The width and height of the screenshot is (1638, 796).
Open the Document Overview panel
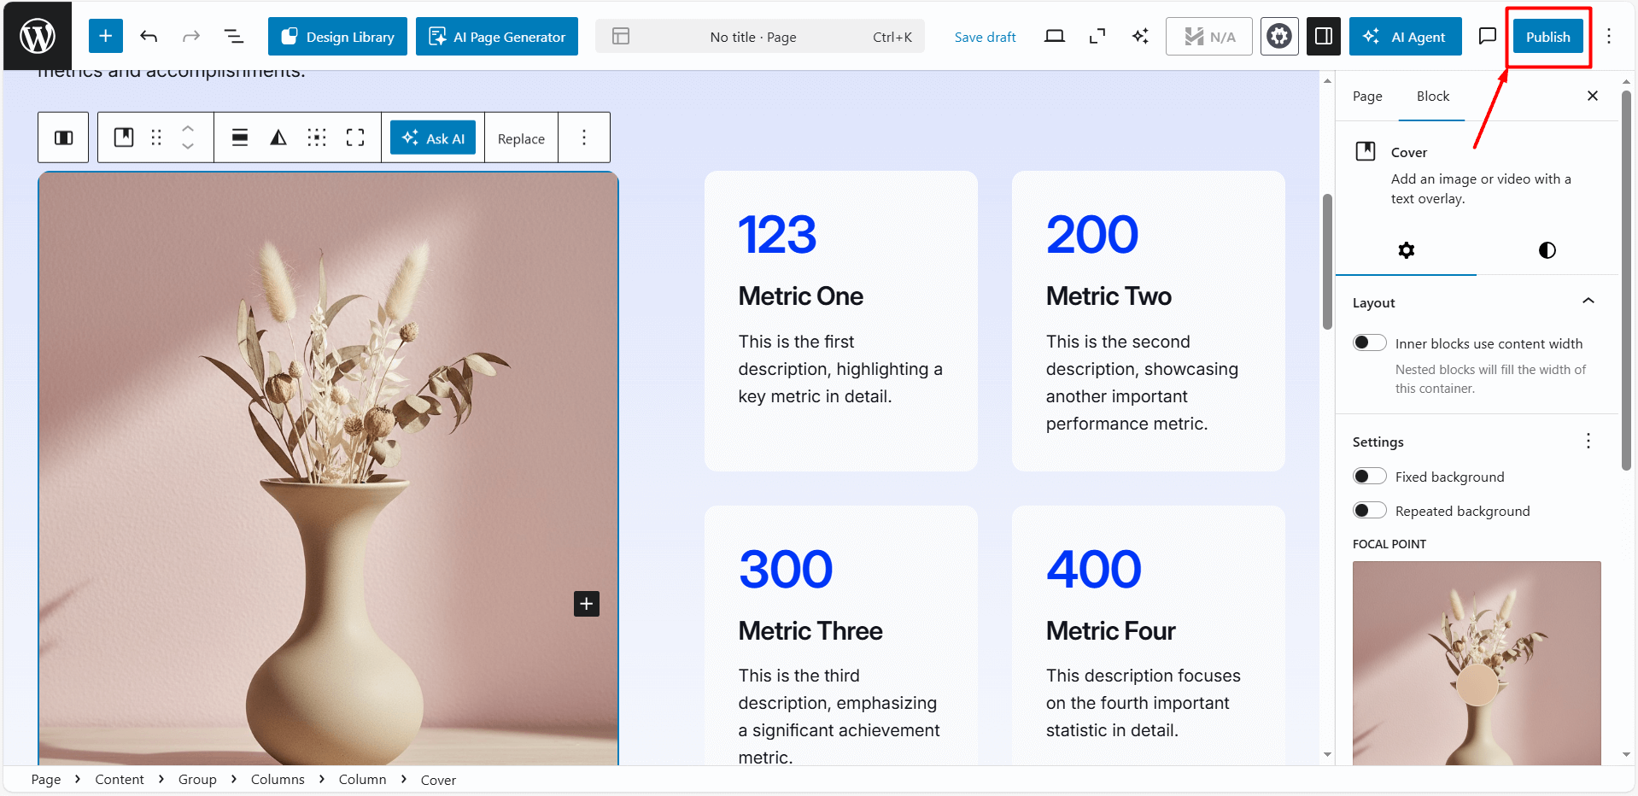coord(233,36)
